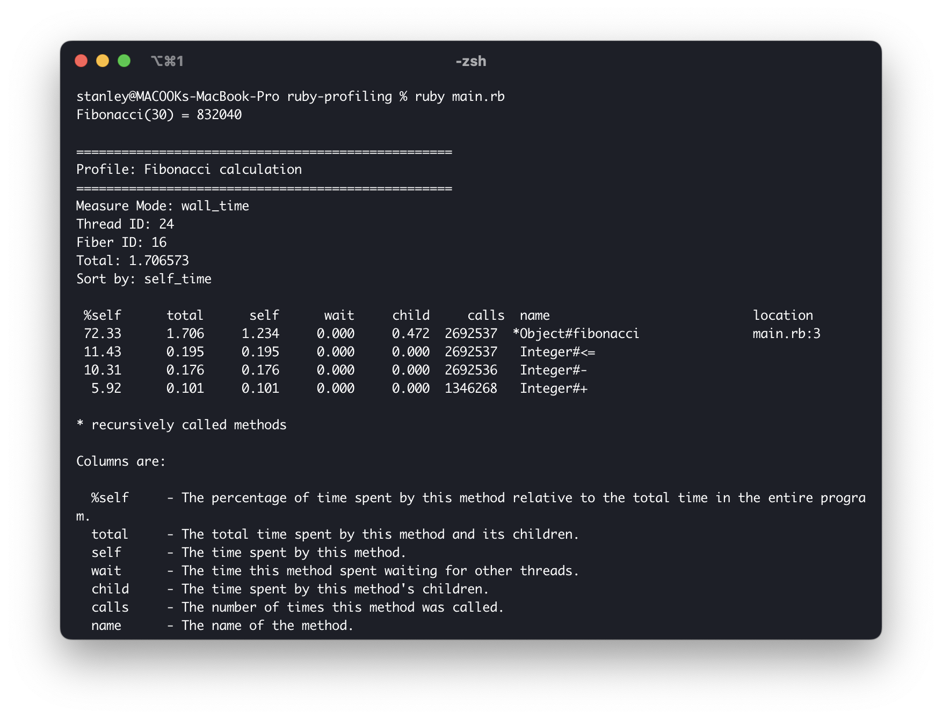Click the 'wait' column header in table
The width and height of the screenshot is (942, 719).
click(x=339, y=316)
